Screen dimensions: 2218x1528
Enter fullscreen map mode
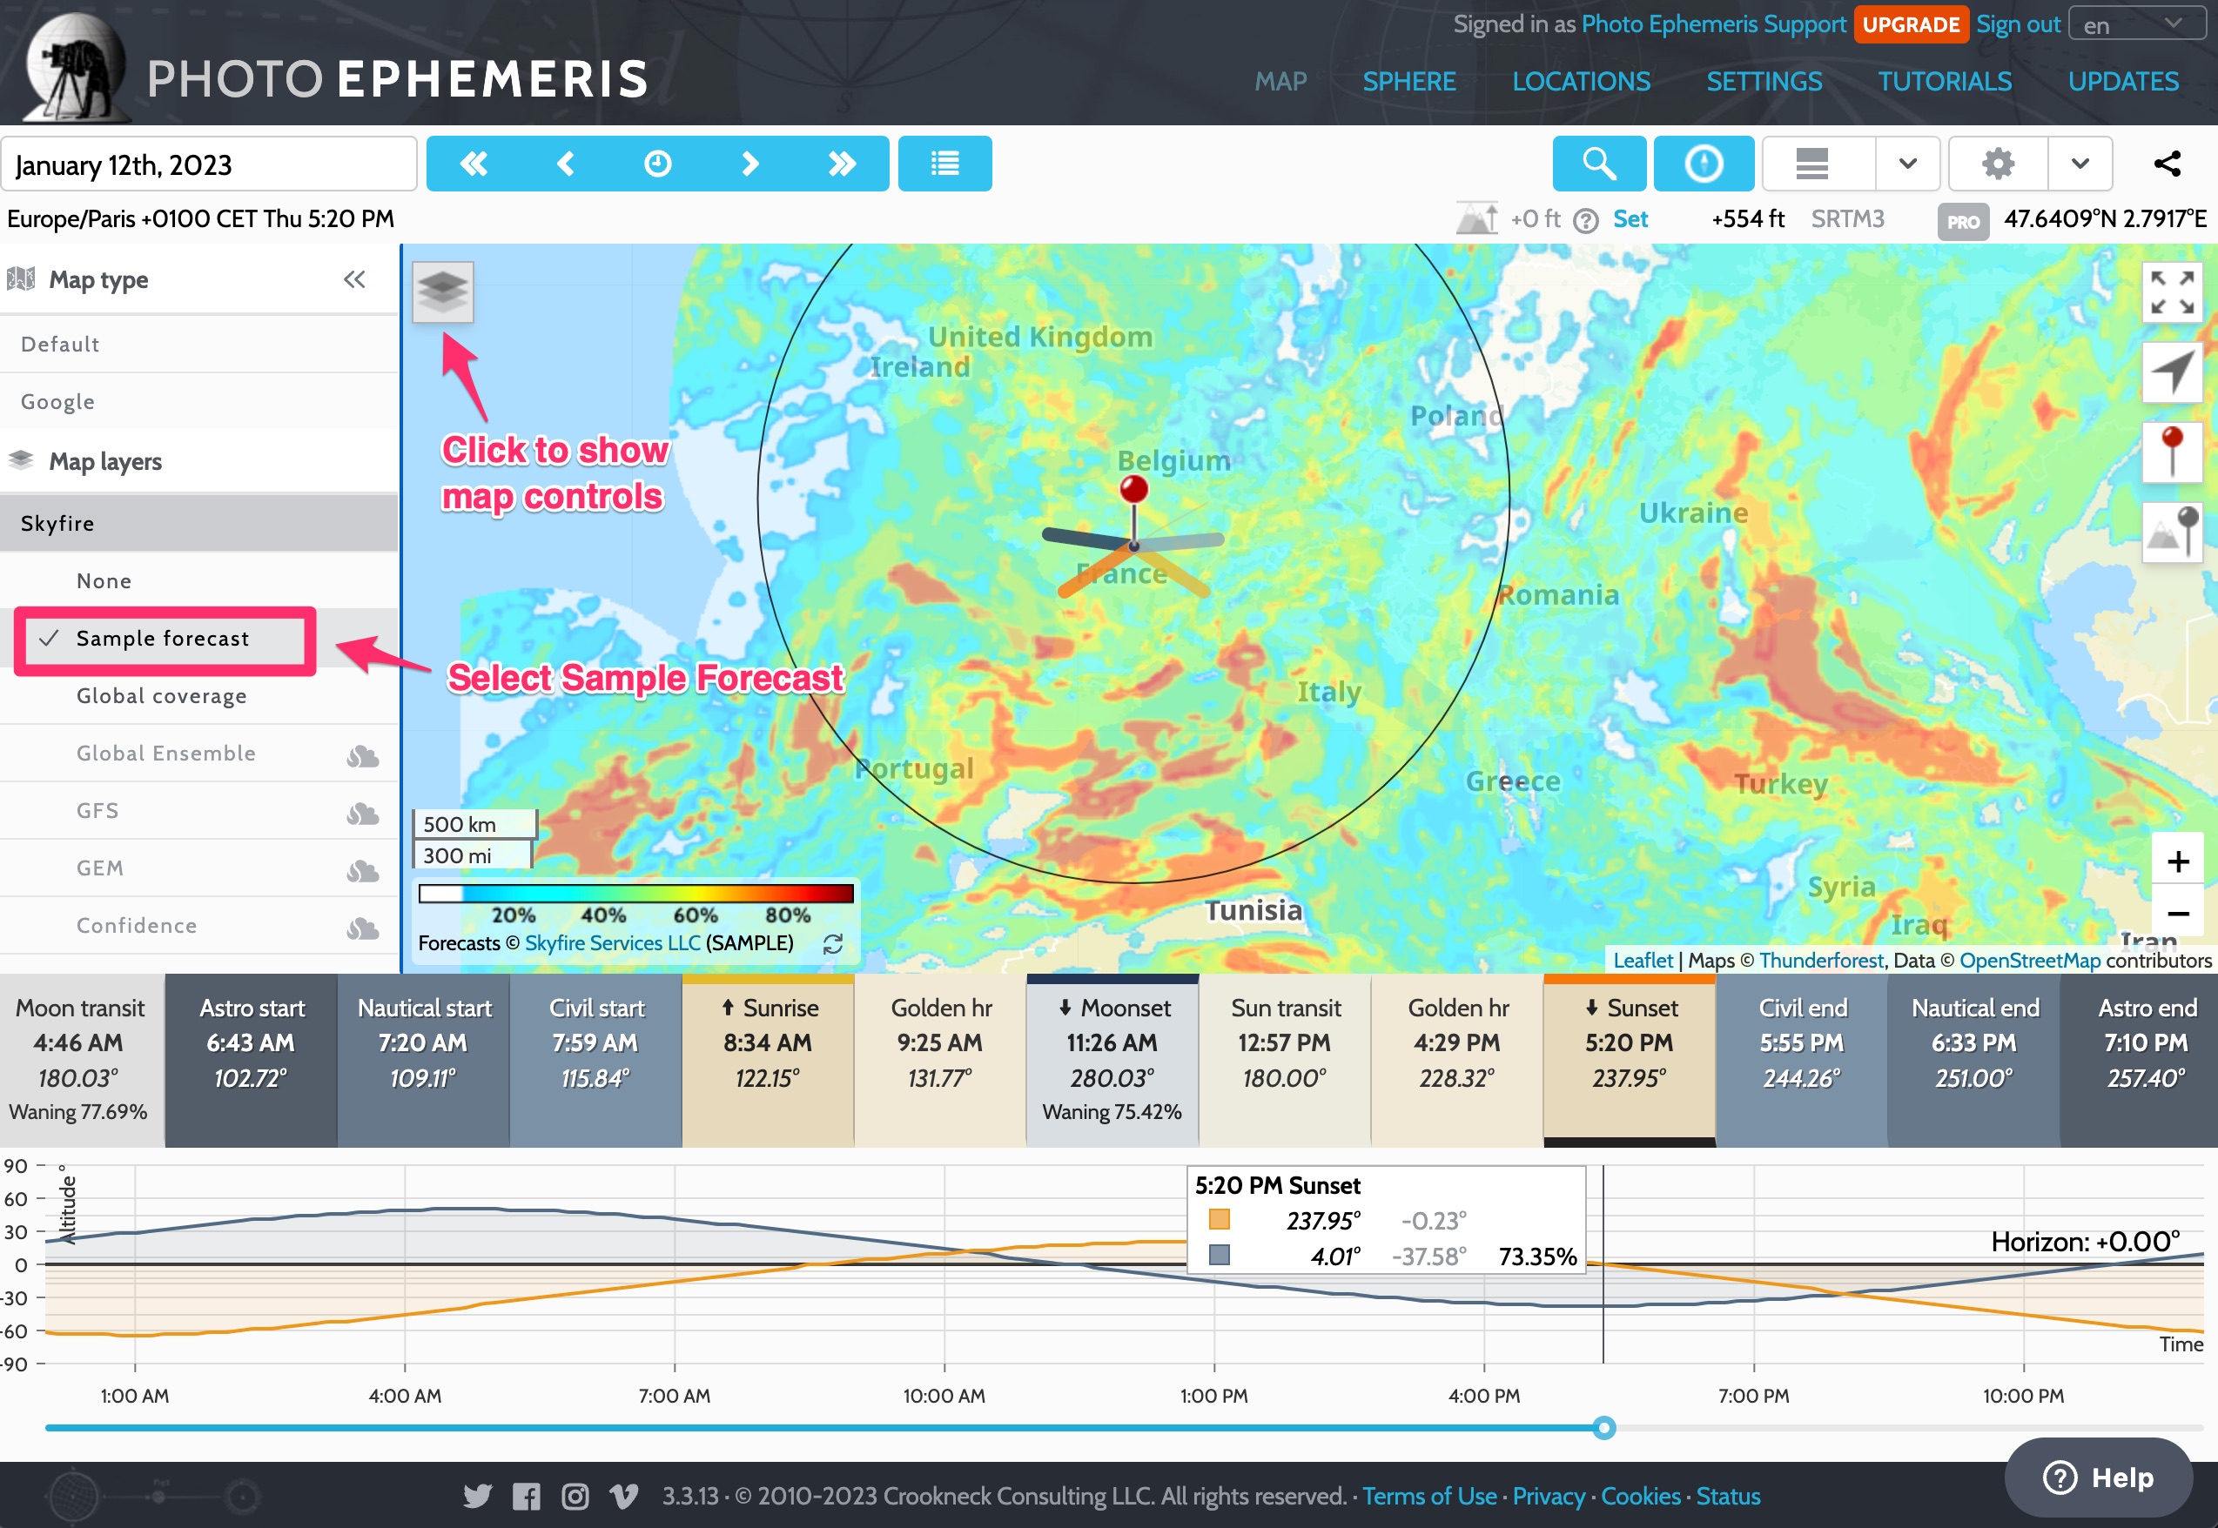(x=2171, y=292)
